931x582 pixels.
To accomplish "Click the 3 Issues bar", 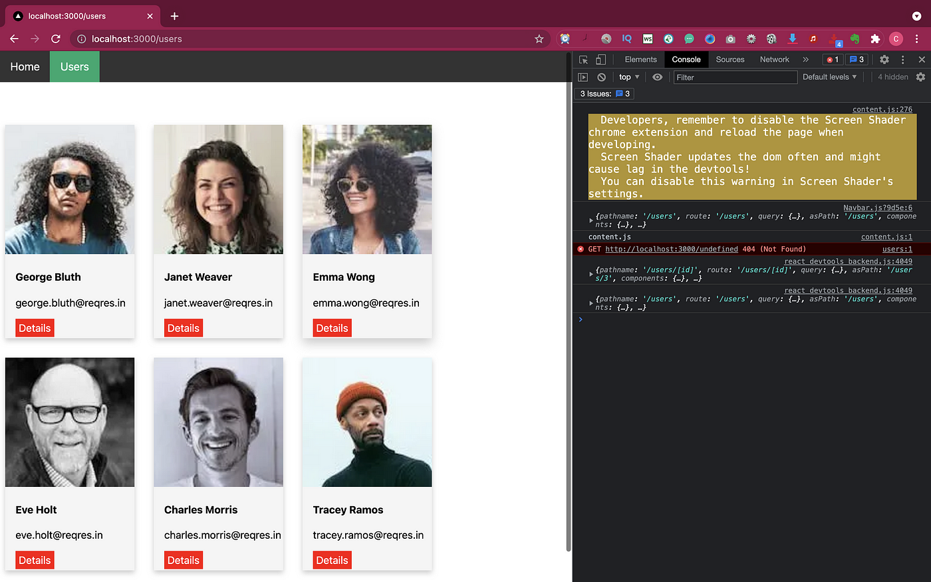I will (604, 94).
